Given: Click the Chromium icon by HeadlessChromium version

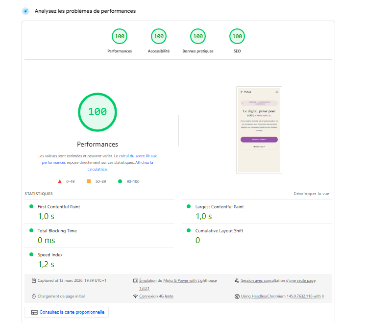Looking at the screenshot, I should (237, 297).
